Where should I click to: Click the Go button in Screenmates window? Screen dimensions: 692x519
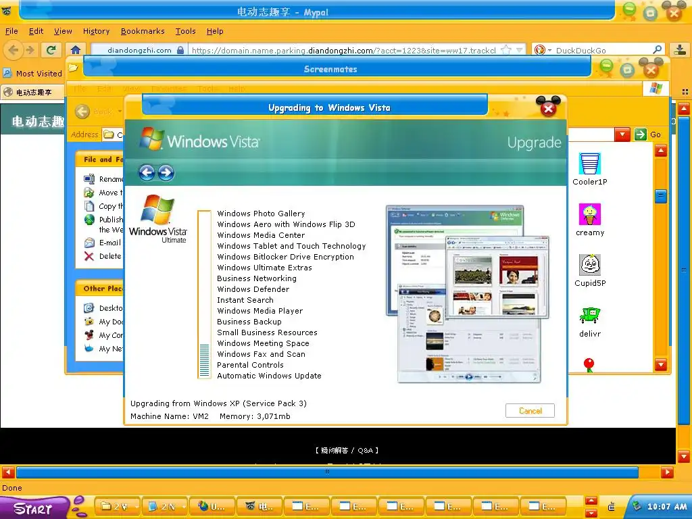(648, 134)
